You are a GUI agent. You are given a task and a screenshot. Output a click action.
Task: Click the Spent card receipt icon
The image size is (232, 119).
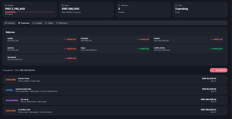[62, 5]
